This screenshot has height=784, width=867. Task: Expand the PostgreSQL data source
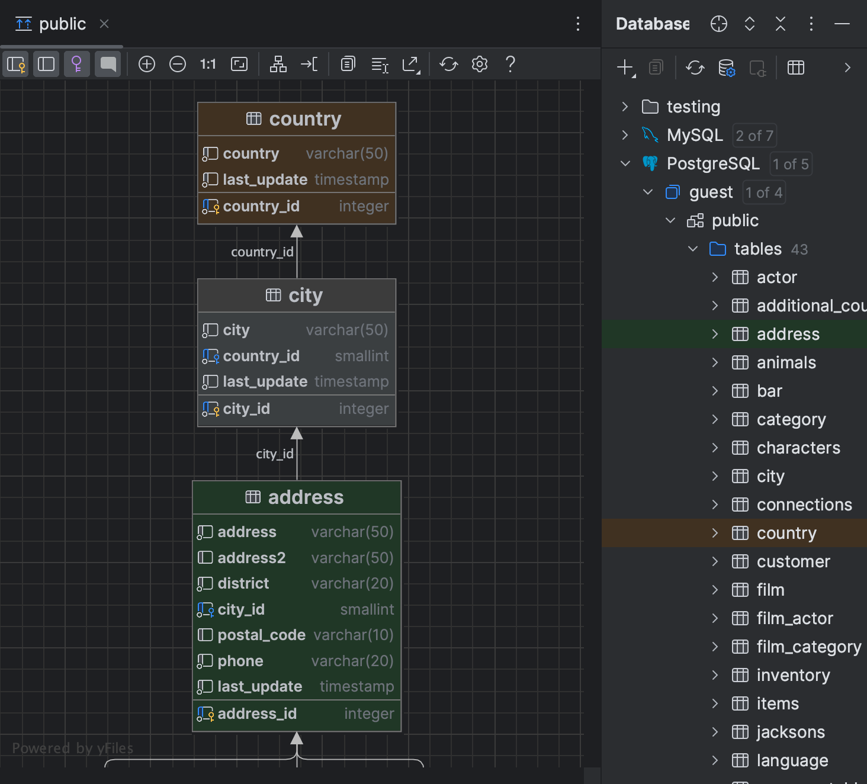coord(625,163)
